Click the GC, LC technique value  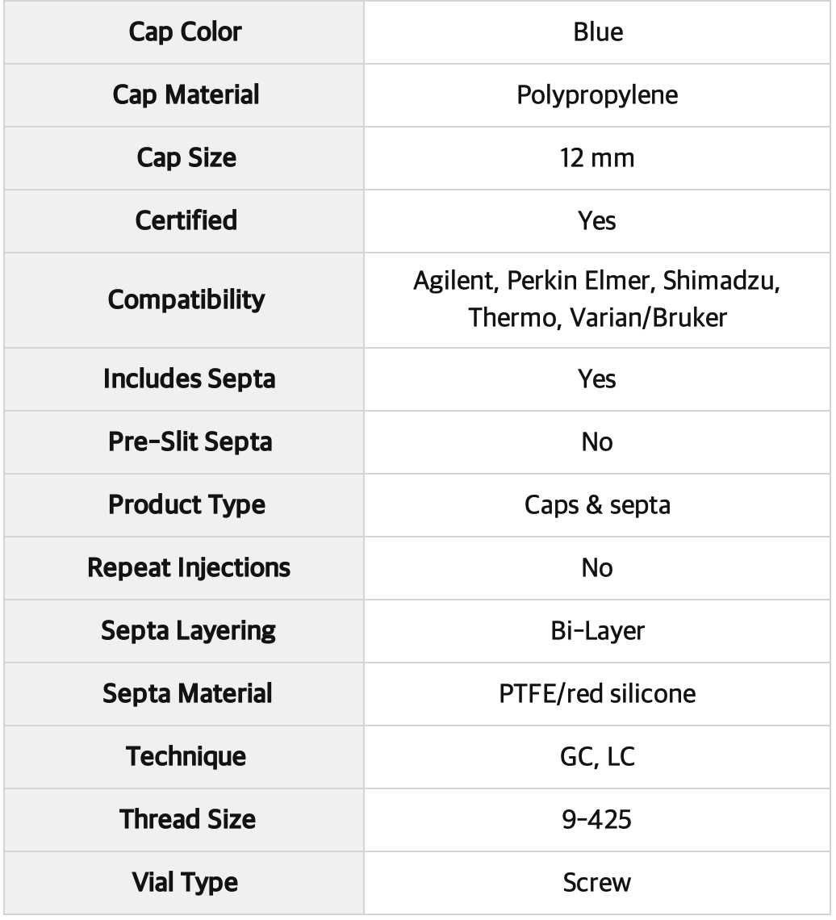(x=597, y=757)
